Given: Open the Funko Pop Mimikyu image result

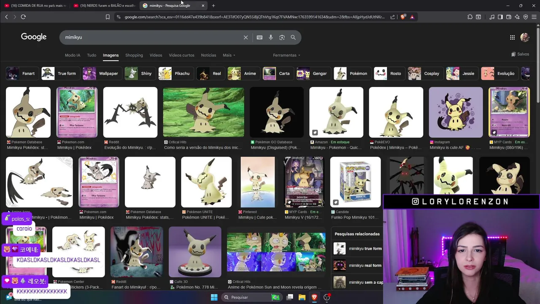Looking at the screenshot, I should 355,182.
